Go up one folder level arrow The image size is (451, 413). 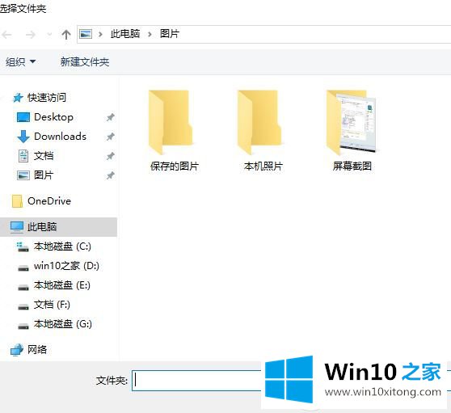tap(65, 35)
